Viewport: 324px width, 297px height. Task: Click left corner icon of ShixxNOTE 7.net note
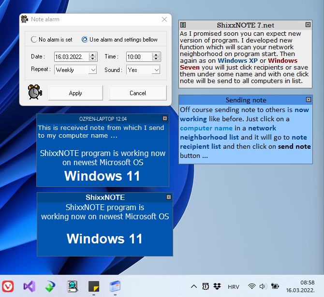point(183,25)
